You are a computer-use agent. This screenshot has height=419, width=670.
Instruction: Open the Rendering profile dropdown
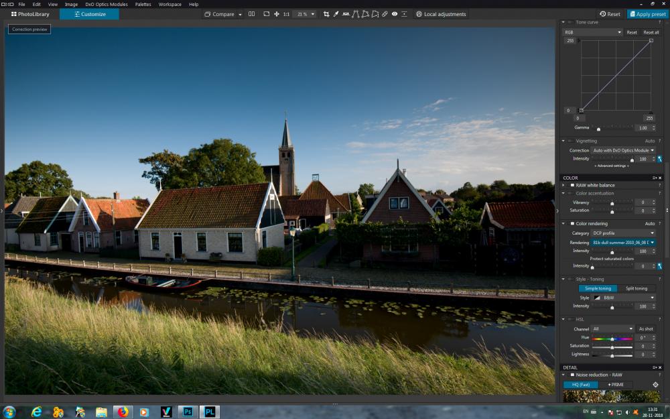[x=623, y=243]
